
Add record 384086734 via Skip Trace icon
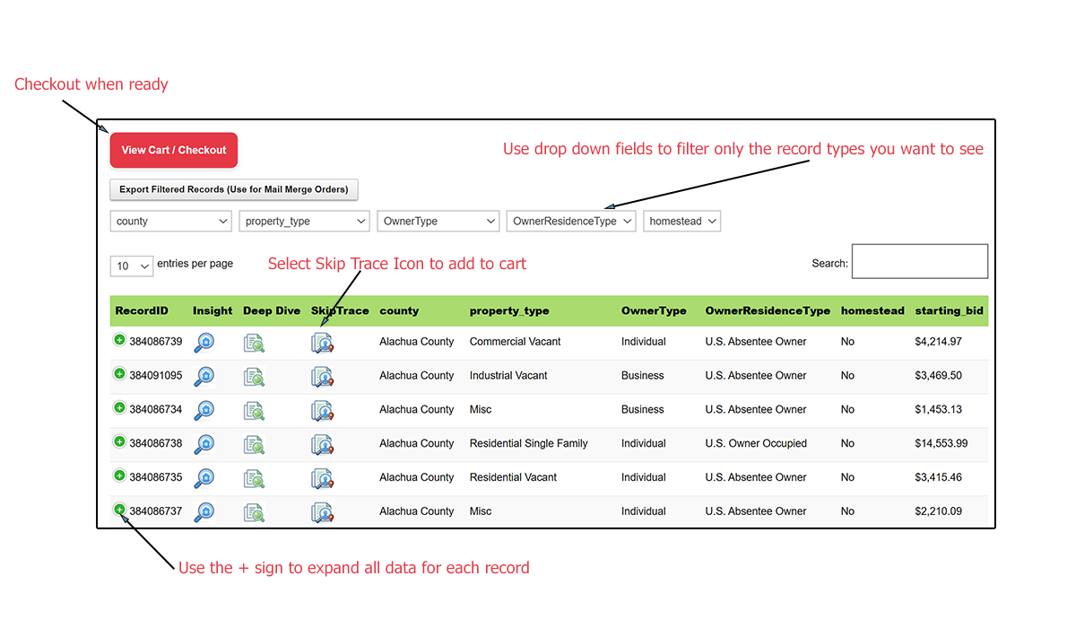click(322, 411)
